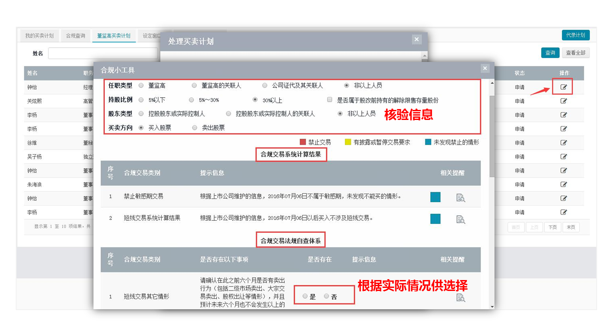Open edit icon in 朱海浪 row

click(x=564, y=185)
